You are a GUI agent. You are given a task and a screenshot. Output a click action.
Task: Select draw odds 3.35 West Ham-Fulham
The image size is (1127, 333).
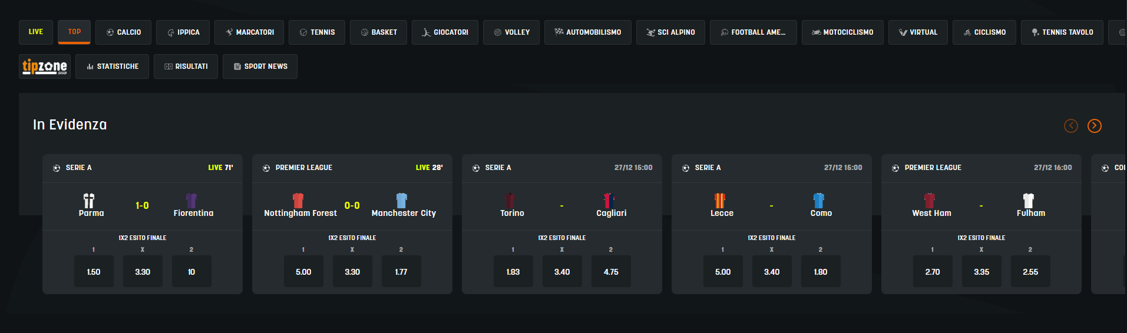point(981,271)
